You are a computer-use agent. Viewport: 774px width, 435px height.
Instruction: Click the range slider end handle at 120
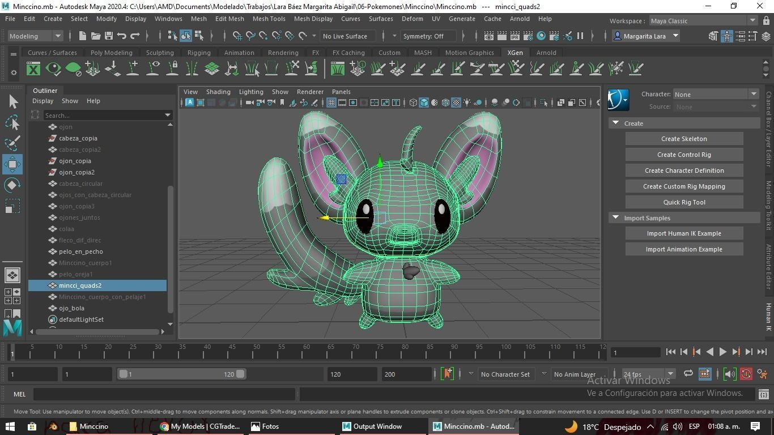click(240, 374)
